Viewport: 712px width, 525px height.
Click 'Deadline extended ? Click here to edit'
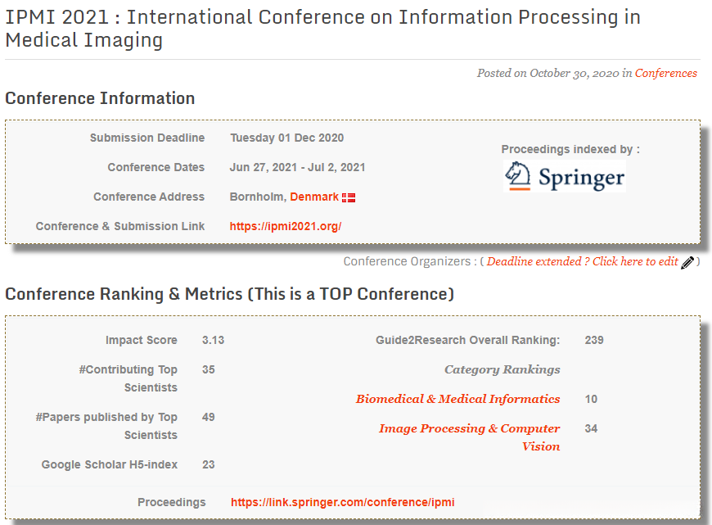tap(582, 261)
